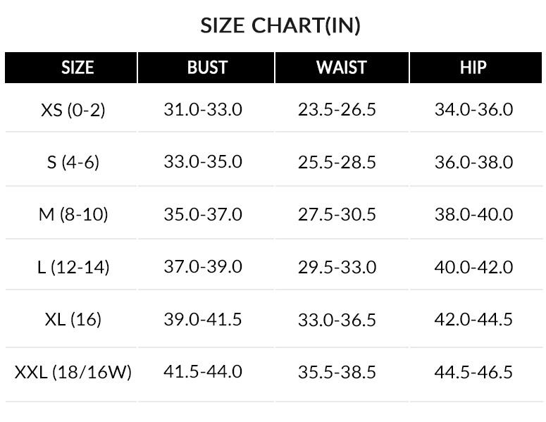Screen dimensions: 546x422
Task: Click the HIP column header
Action: tap(473, 68)
